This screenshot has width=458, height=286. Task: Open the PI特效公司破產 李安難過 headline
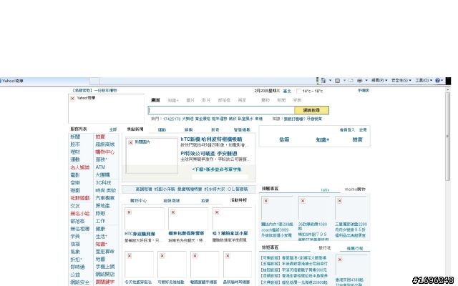coord(208,153)
